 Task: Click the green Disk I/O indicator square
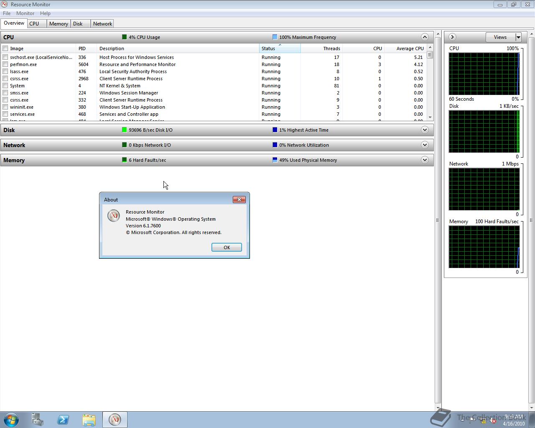[x=124, y=130]
